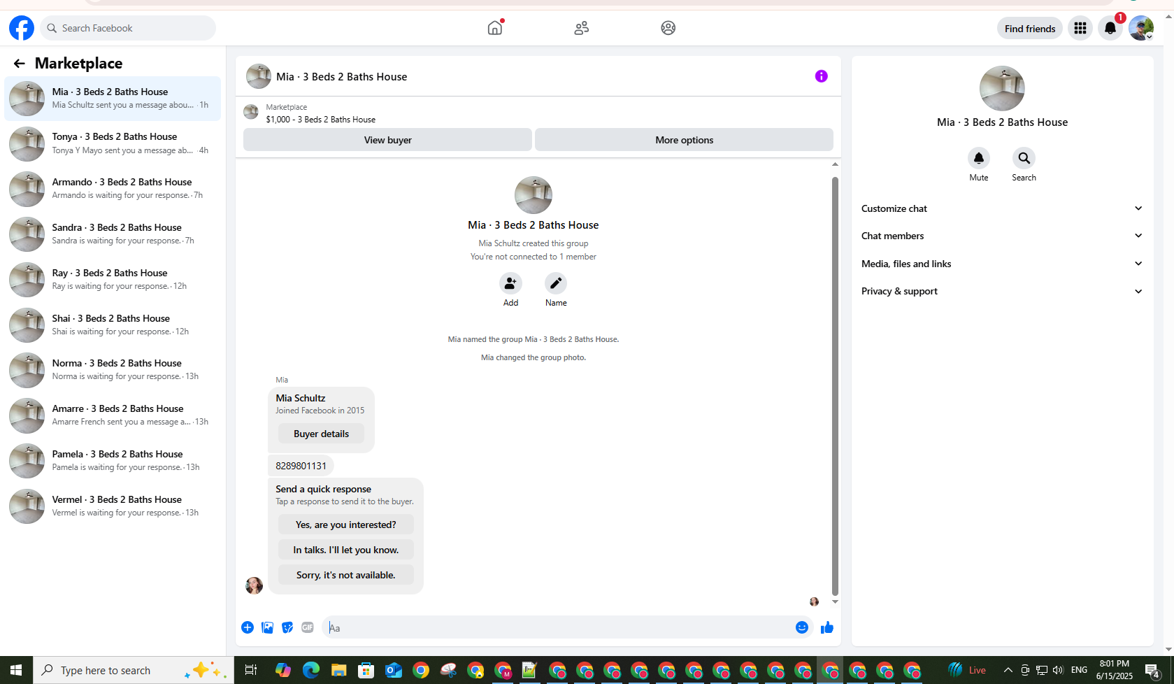Send 'In talks. I'll let you know.' response
1174x684 pixels.
[345, 550]
